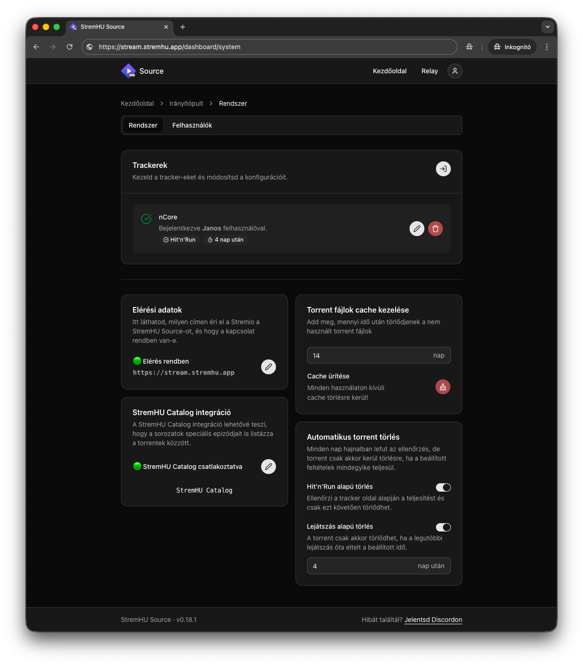Toggle Lejátszás alapú törlés switch
The height and width of the screenshot is (666, 583).
443,527
